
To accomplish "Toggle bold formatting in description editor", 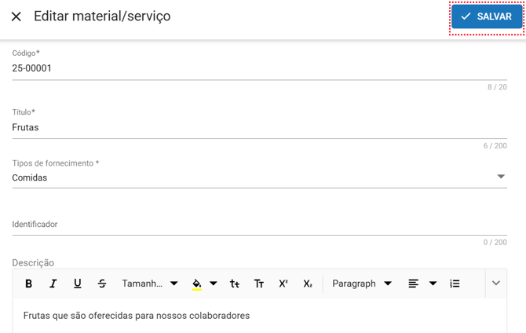I will point(29,284).
